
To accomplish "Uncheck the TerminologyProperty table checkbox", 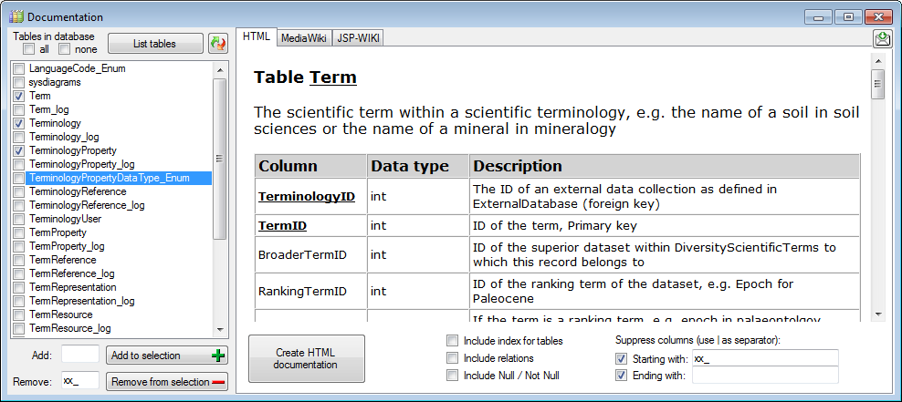I will 19,150.
